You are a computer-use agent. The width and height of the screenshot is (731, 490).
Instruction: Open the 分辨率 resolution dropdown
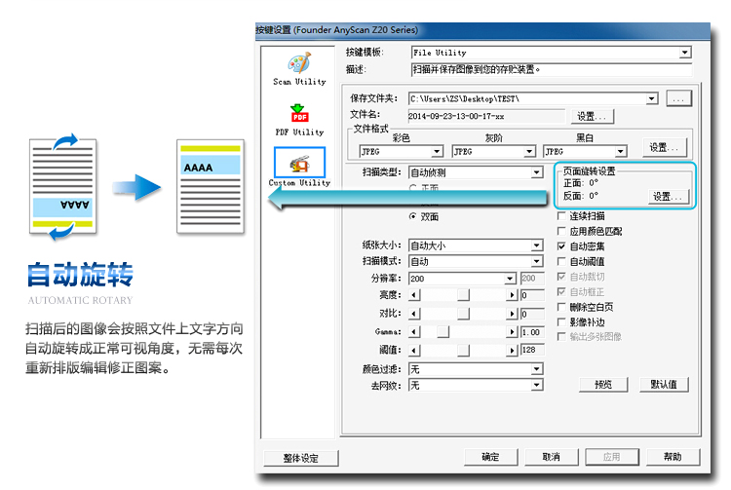click(511, 279)
